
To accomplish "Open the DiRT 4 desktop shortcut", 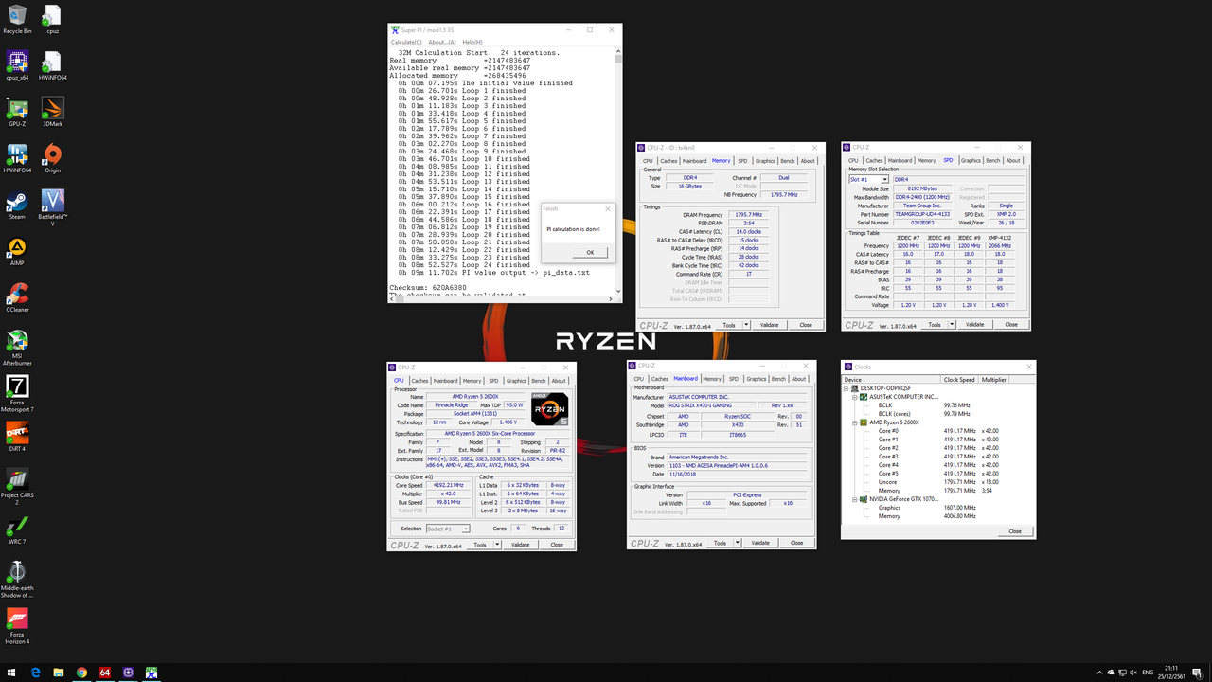I will pos(17,437).
